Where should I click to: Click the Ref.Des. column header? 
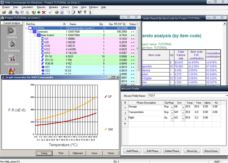point(31,24)
